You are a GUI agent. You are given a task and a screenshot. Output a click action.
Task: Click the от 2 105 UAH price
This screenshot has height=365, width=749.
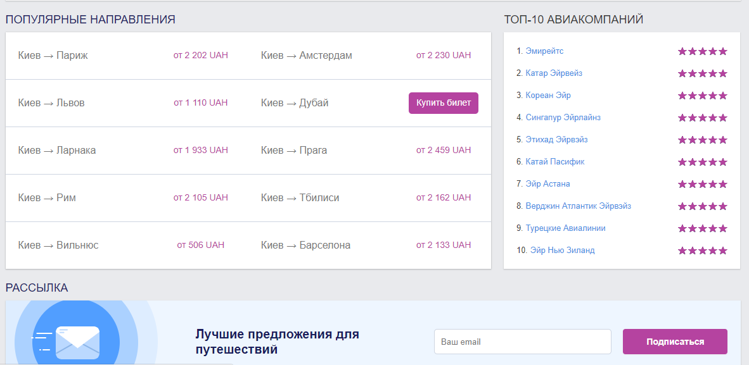click(201, 197)
